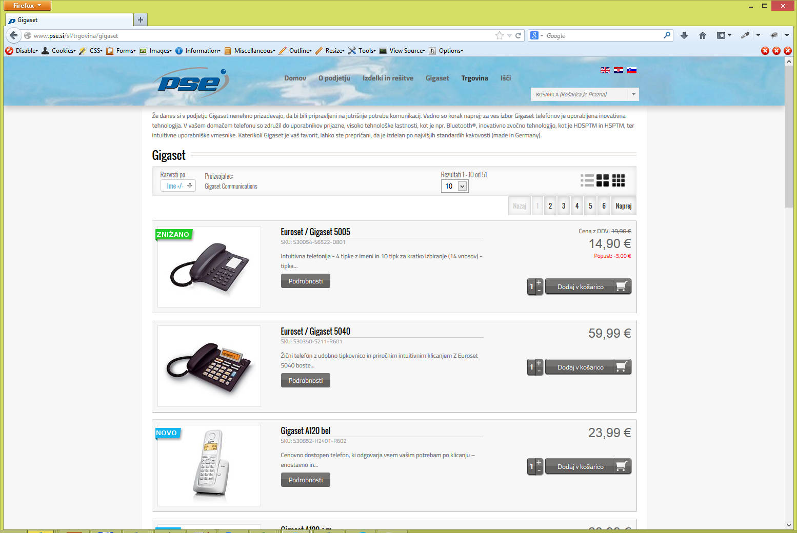The image size is (797, 533).
Task: Go to the browser Home icon
Action: 703,35
